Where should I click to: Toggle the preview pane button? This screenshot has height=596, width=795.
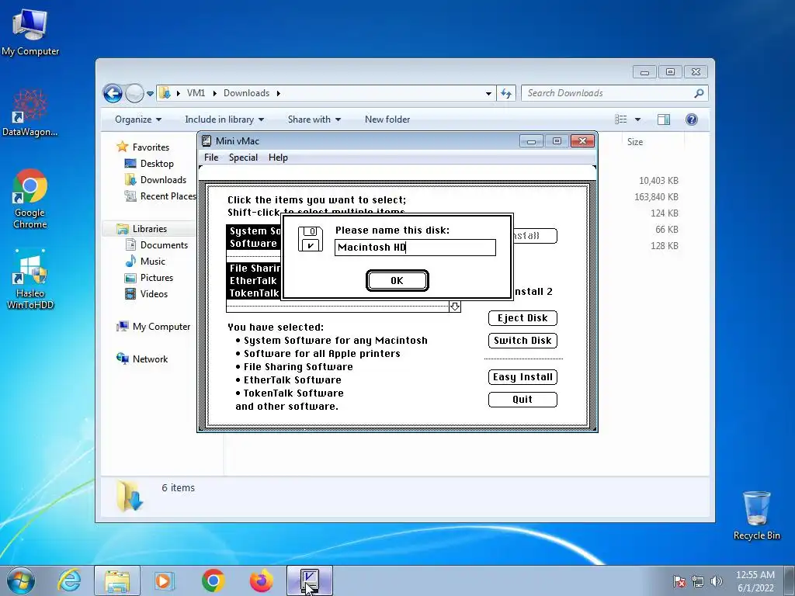tap(663, 119)
